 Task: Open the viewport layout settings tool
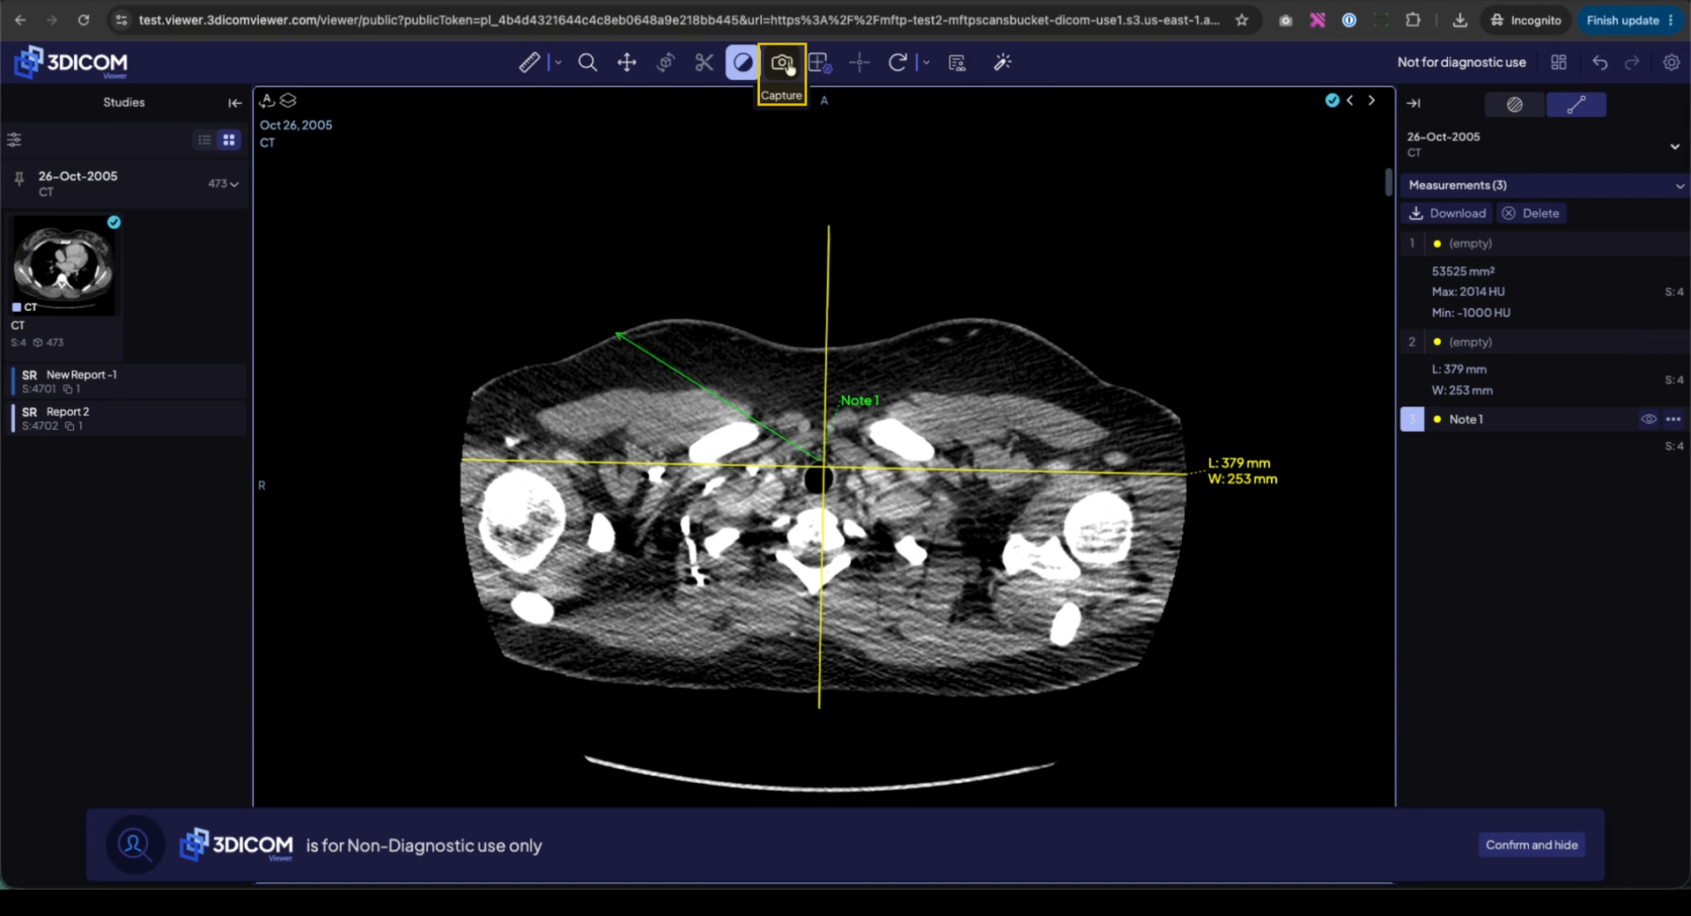pyautogui.click(x=820, y=63)
